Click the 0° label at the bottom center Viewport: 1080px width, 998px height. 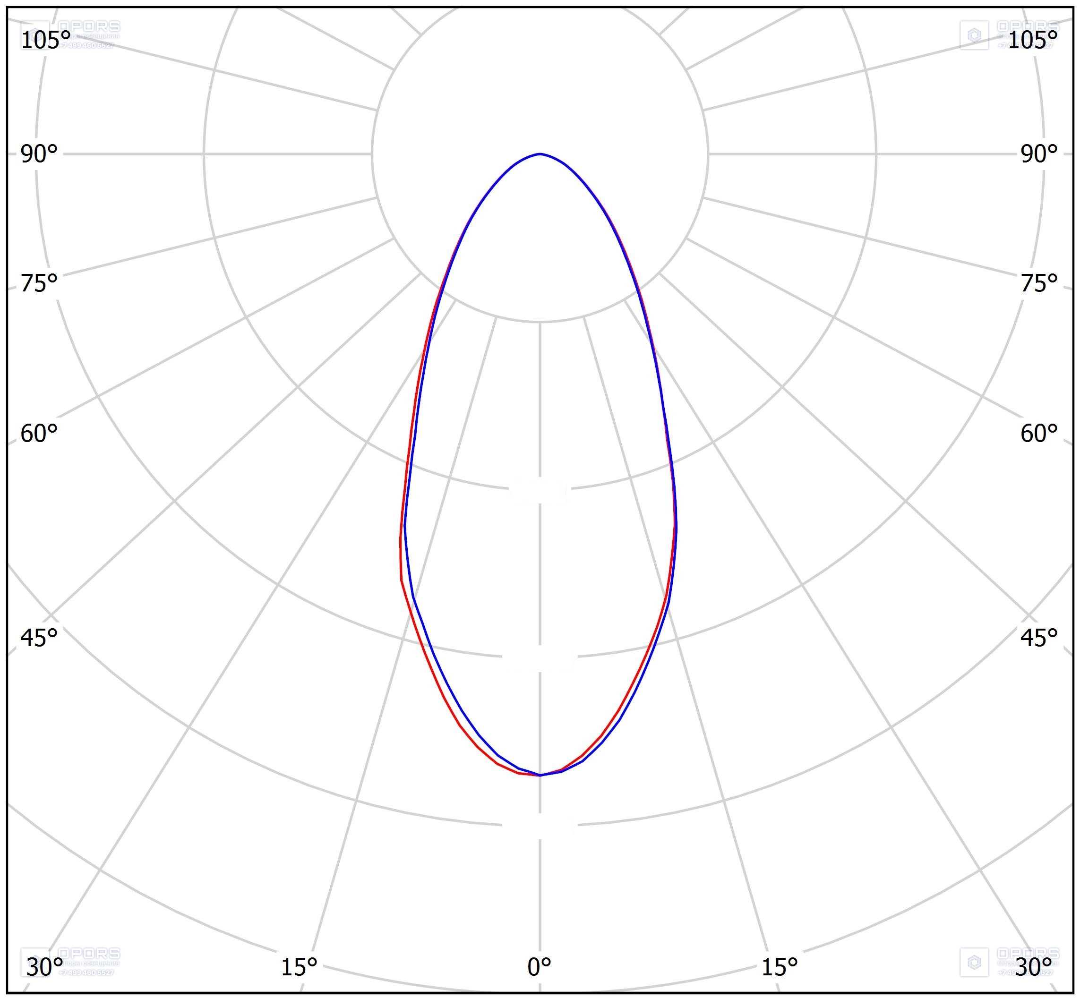click(x=539, y=967)
